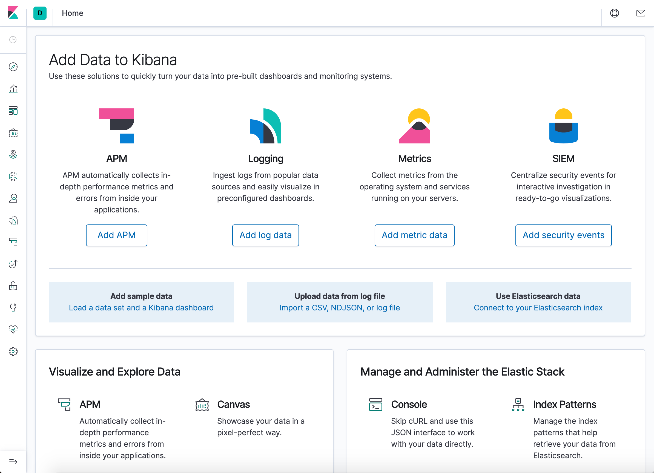Click the APM solution logo graphic

click(116, 126)
